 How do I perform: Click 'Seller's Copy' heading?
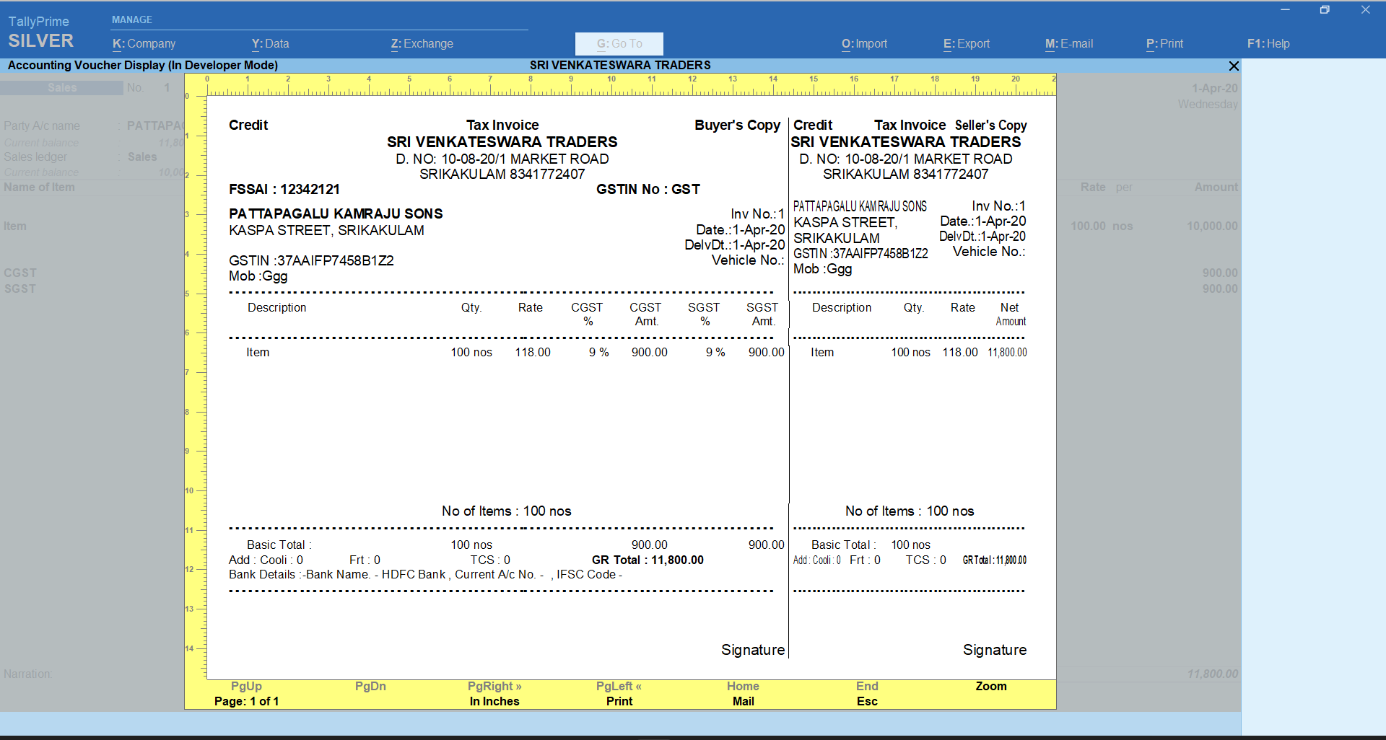pyautogui.click(x=990, y=125)
